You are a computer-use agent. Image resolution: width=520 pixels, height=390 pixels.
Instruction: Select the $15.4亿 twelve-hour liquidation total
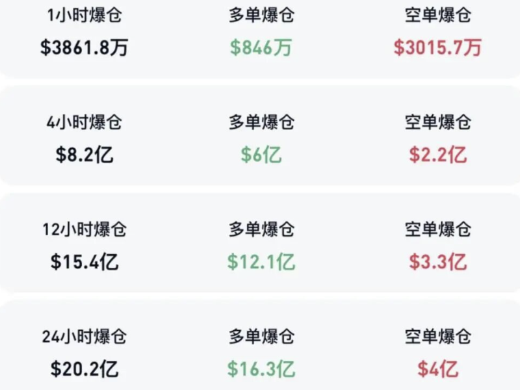(x=84, y=262)
